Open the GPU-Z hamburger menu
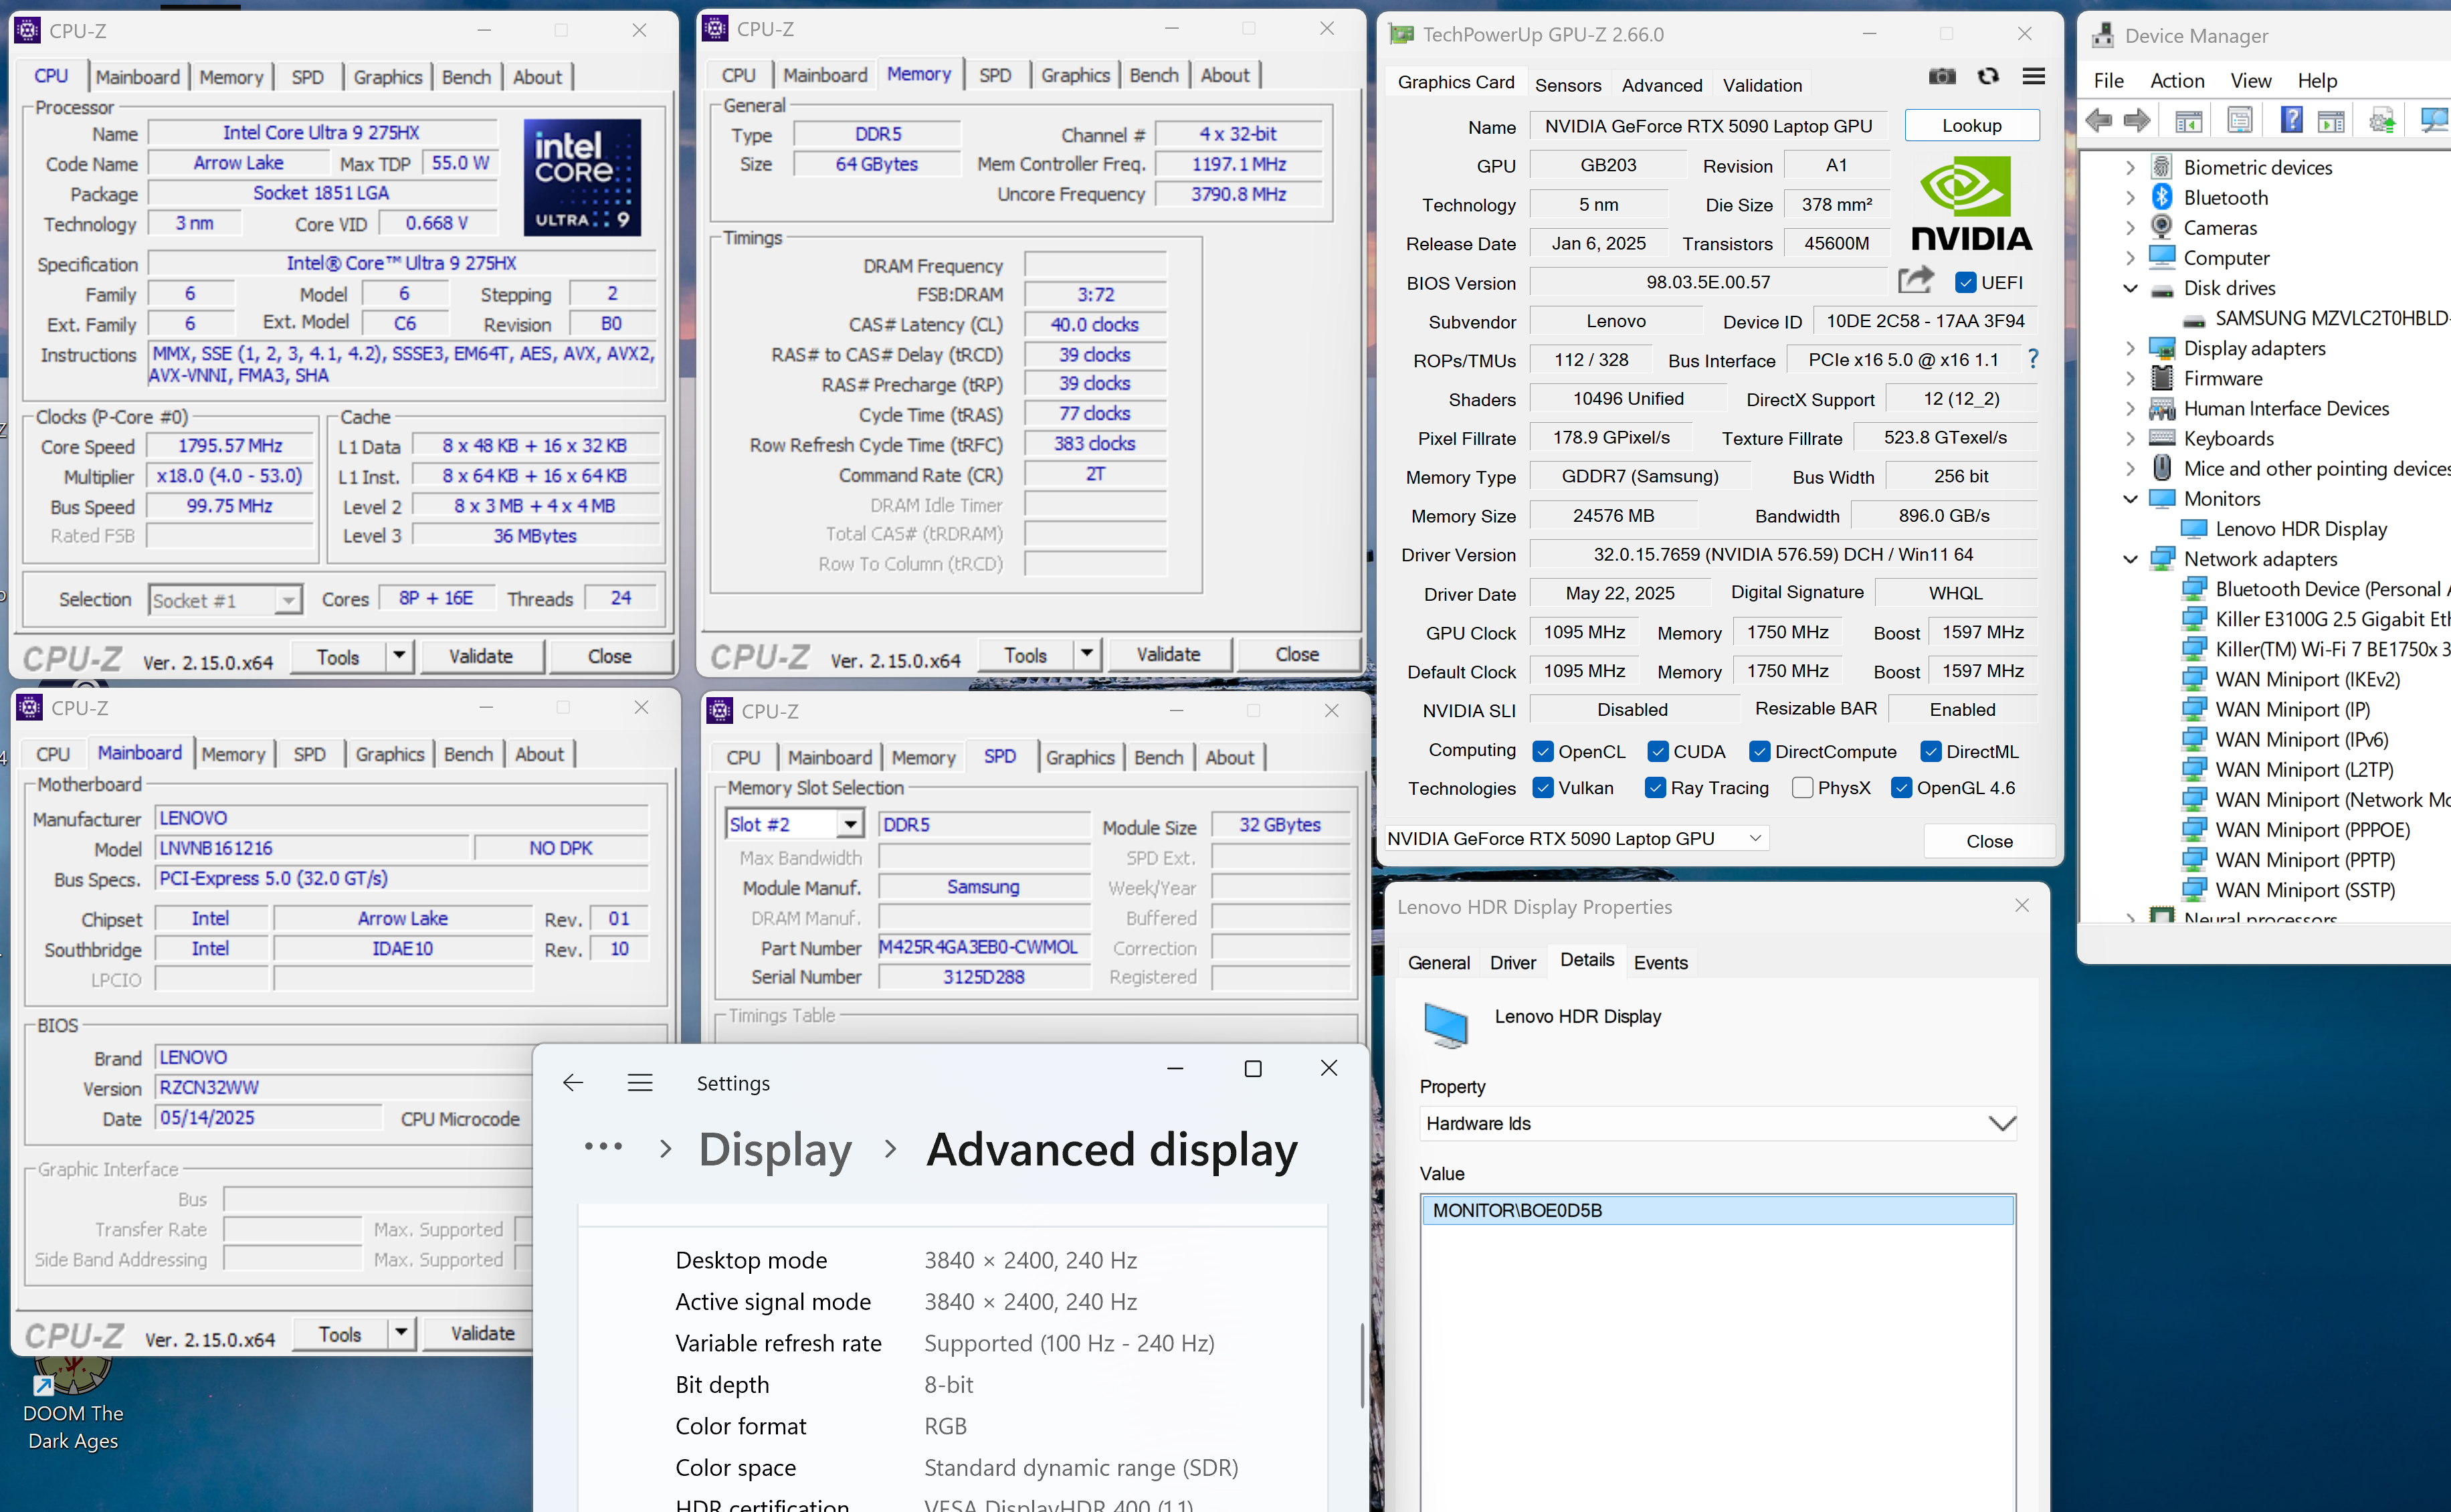This screenshot has width=2451, height=1512. click(2033, 76)
